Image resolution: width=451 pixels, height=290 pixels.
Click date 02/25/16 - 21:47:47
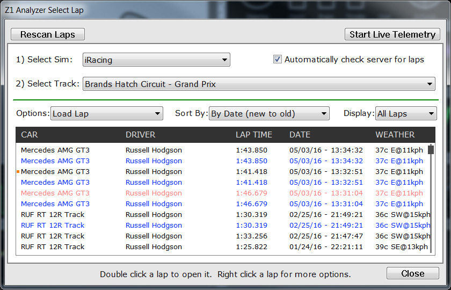point(326,236)
